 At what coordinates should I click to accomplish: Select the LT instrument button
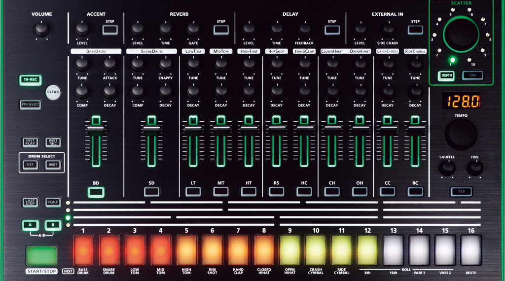click(x=193, y=192)
